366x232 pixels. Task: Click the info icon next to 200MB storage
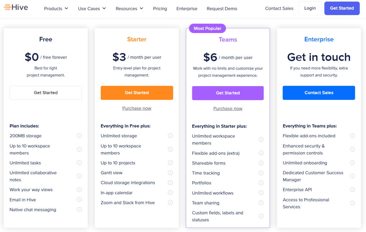[79, 136]
